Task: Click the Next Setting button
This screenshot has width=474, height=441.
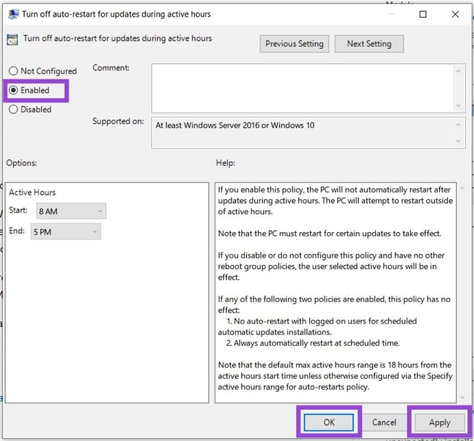Action: [369, 43]
